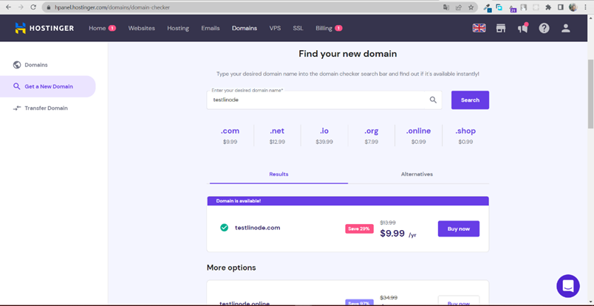Image resolution: width=594 pixels, height=306 pixels.
Task: Select Get a New Domain in sidebar
Action: pos(47,86)
